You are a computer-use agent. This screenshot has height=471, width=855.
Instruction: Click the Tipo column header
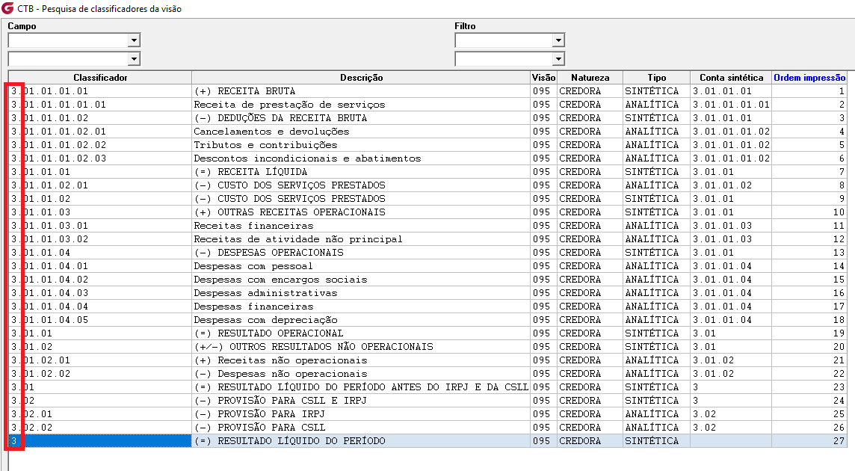tap(656, 78)
